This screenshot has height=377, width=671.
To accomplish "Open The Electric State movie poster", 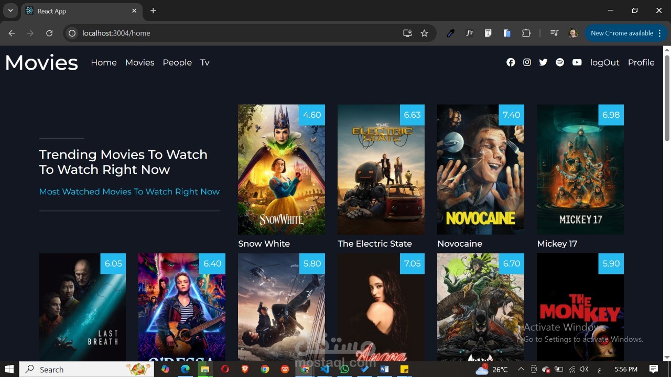I will point(381,169).
